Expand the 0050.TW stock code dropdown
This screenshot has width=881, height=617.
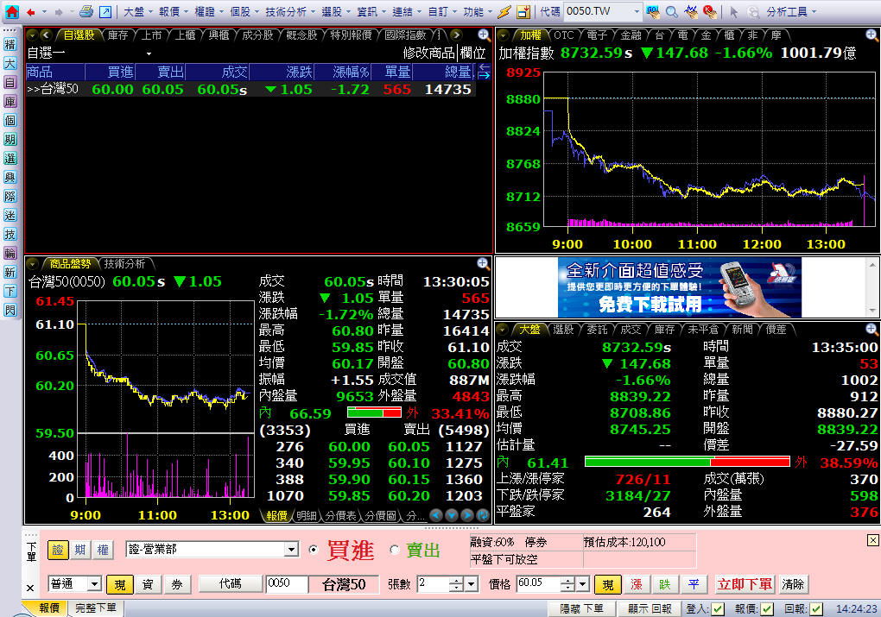[x=636, y=12]
